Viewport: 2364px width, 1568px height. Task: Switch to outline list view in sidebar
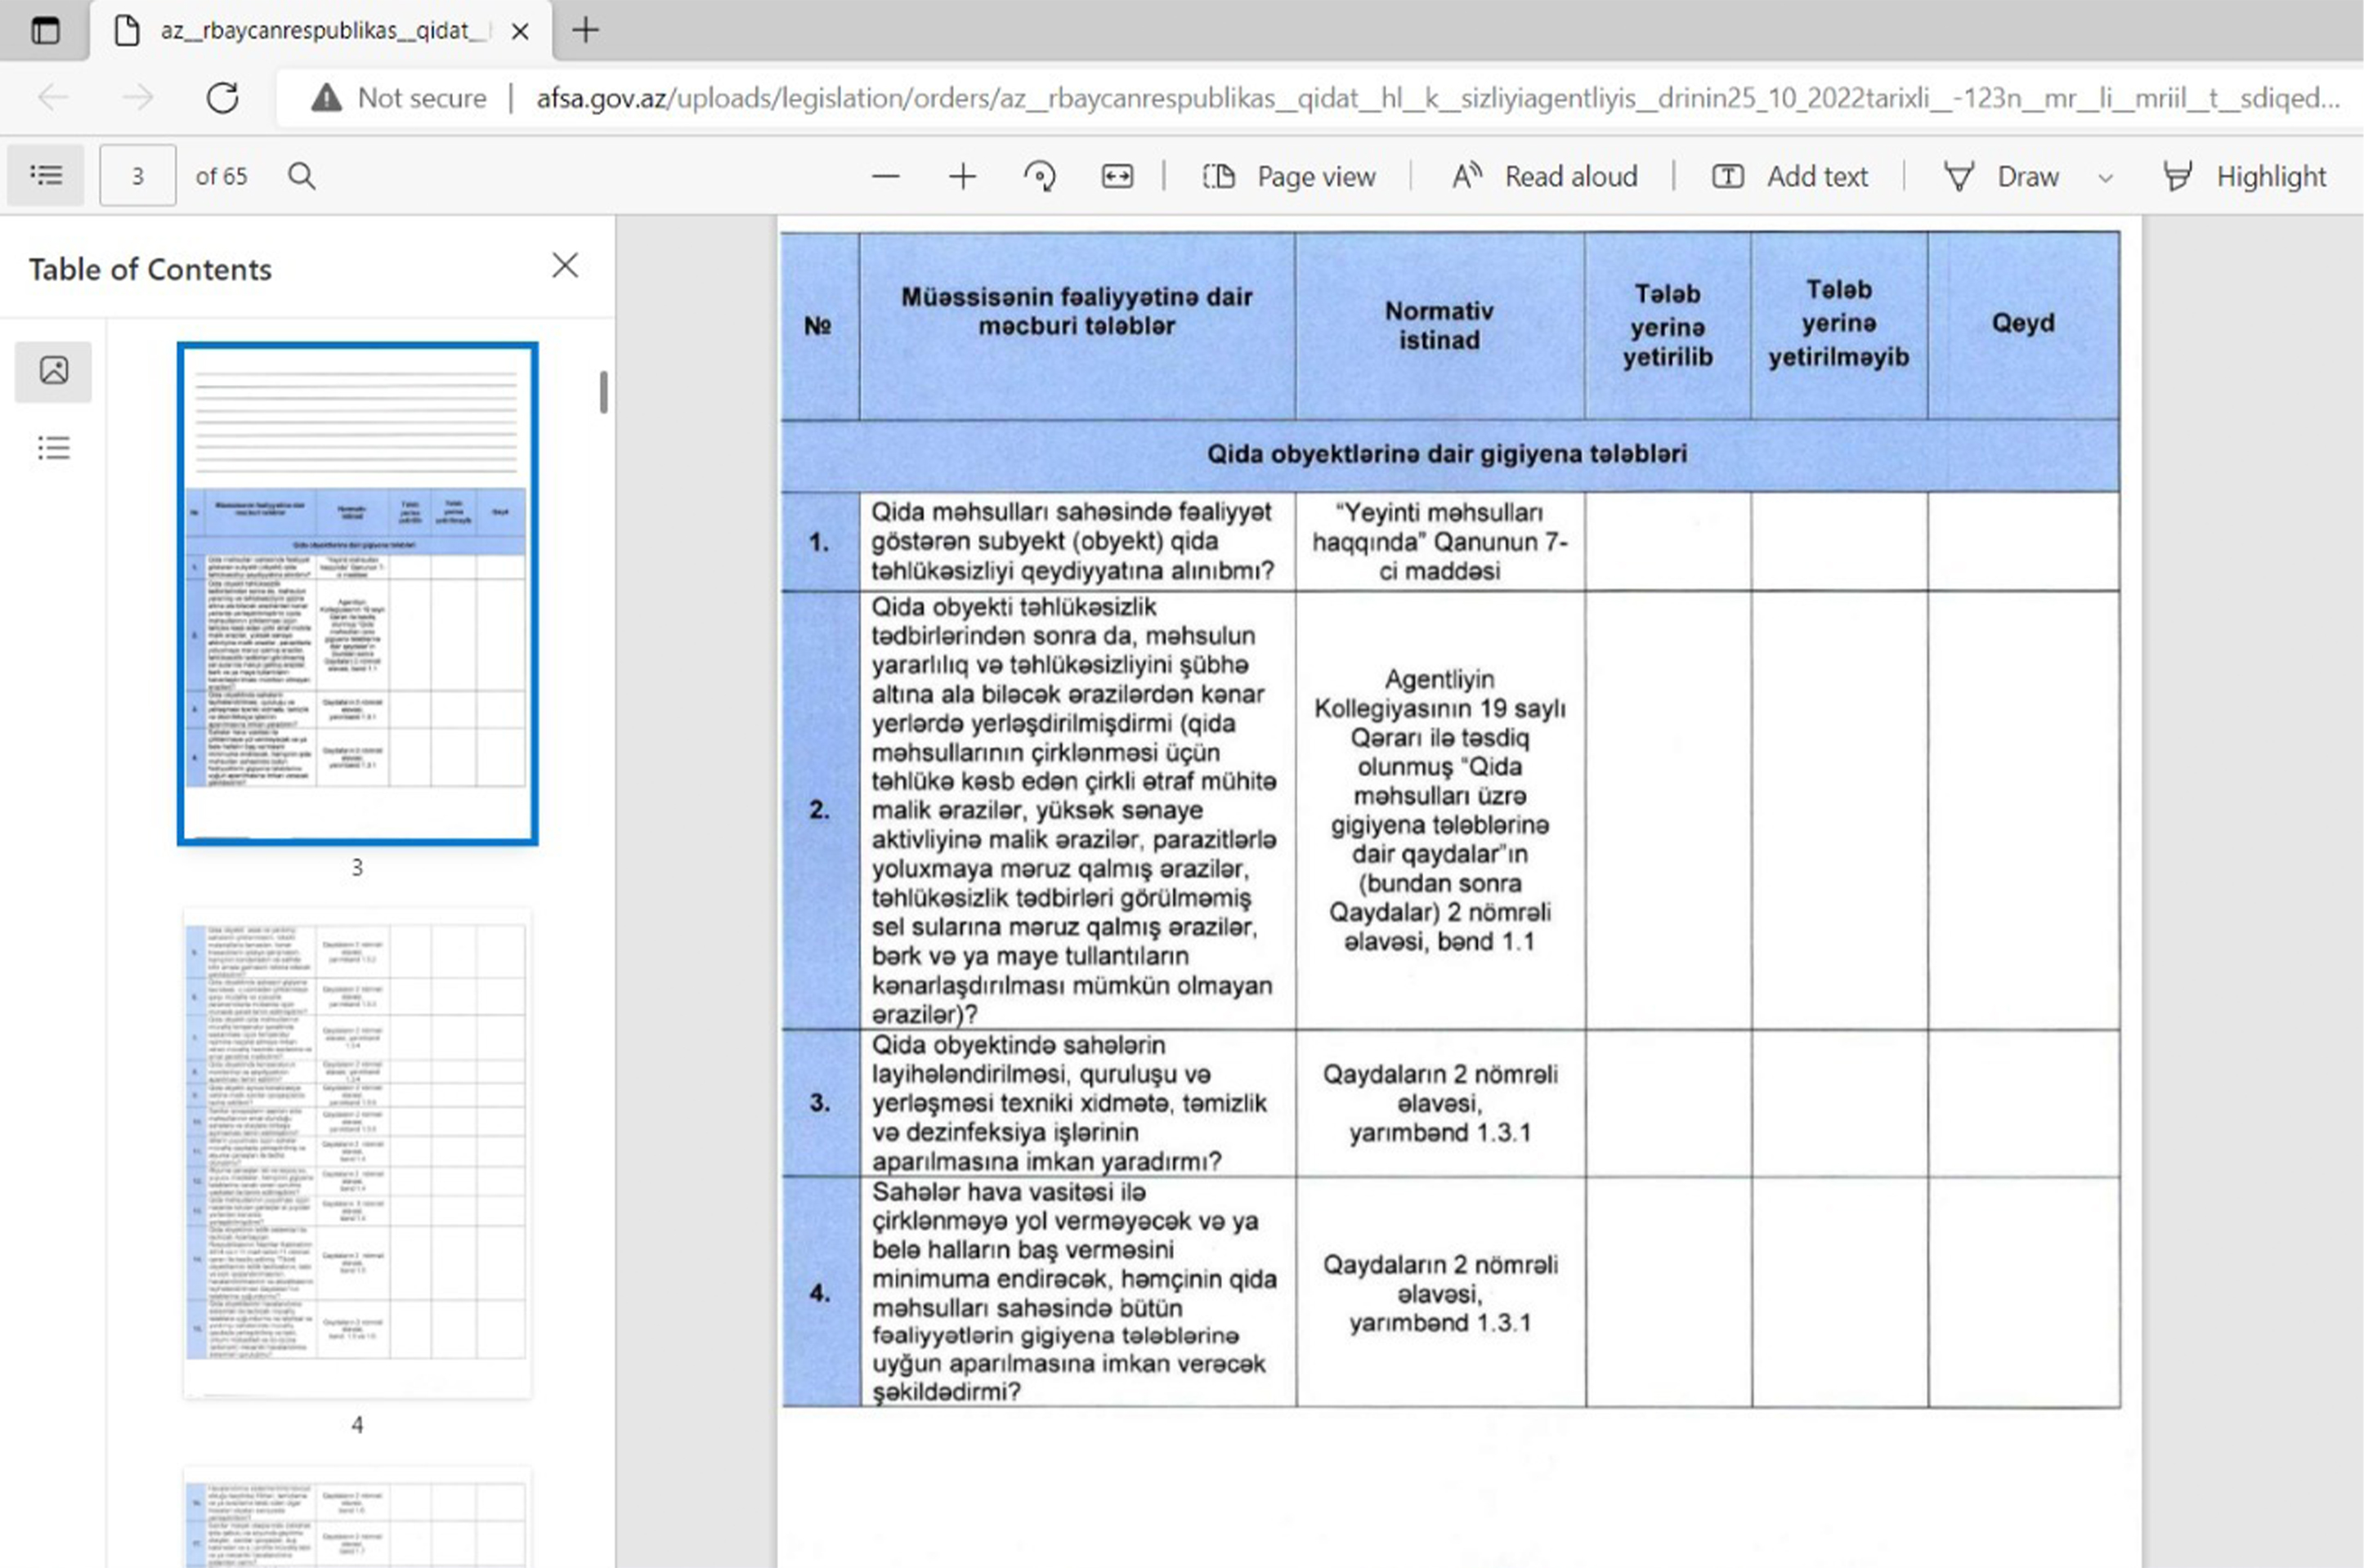click(54, 448)
